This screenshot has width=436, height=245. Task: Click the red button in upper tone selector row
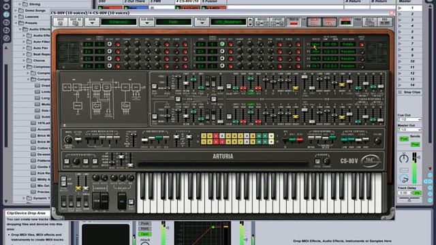click(x=217, y=136)
